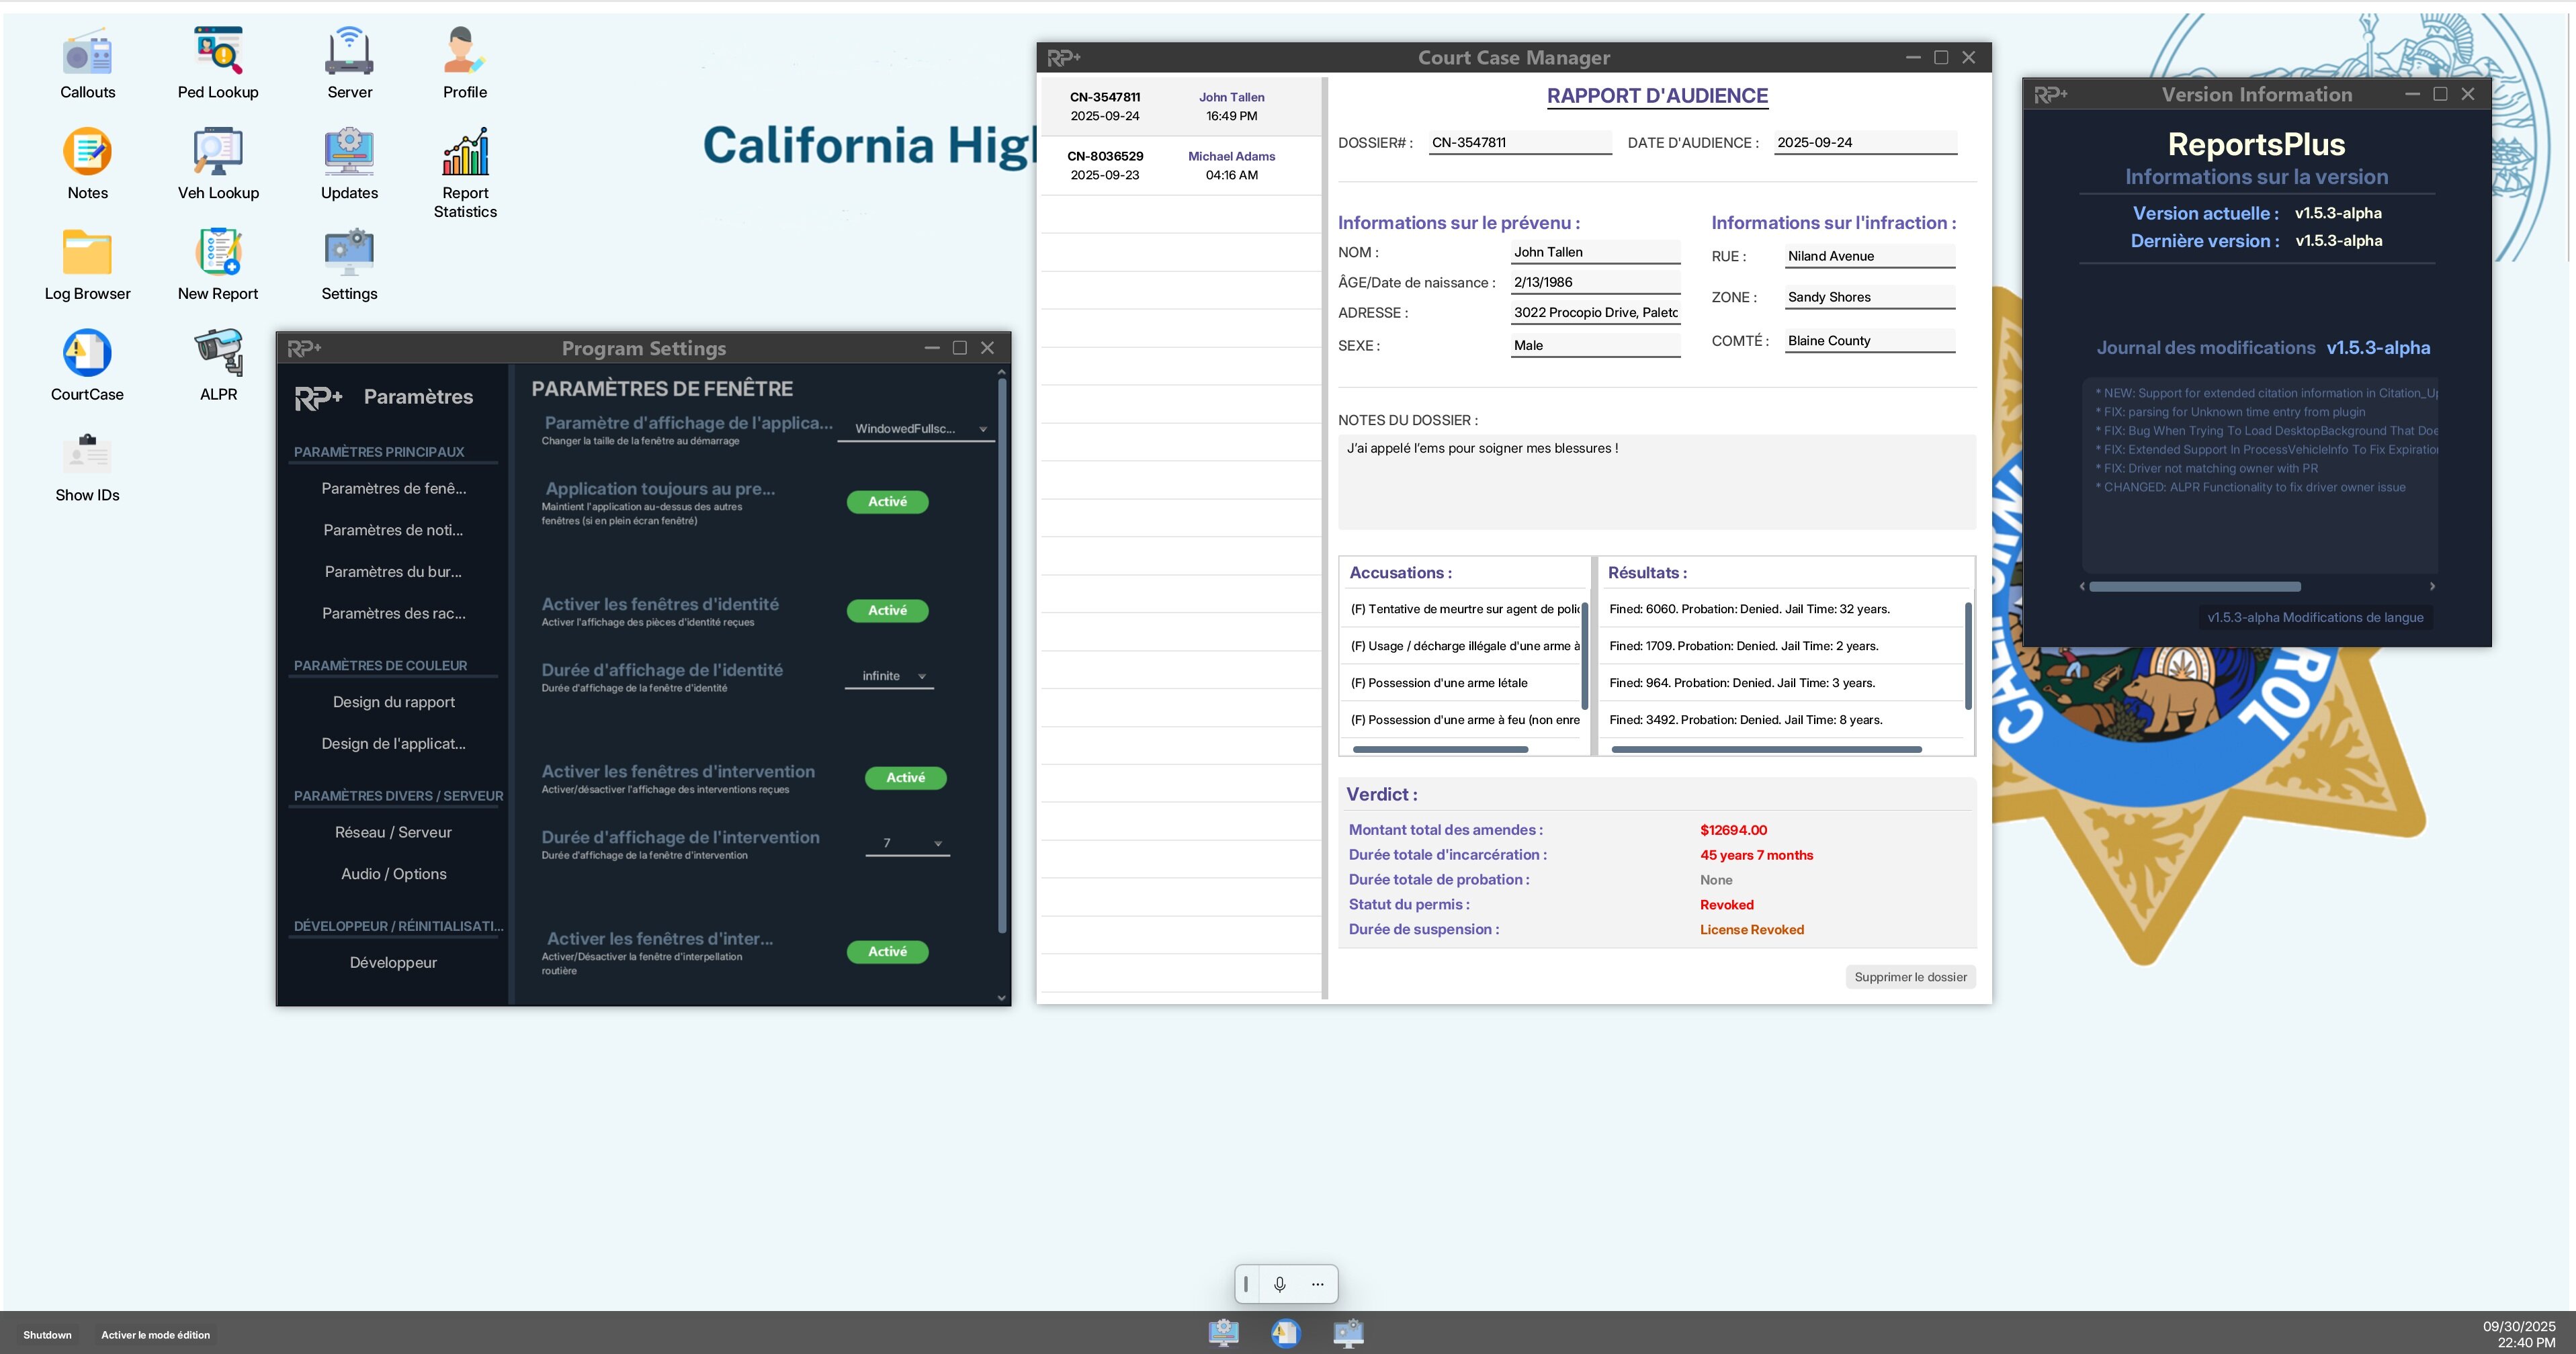Image resolution: width=2576 pixels, height=1354 pixels.
Task: Open the Veh Lookup icon
Action: click(218, 153)
